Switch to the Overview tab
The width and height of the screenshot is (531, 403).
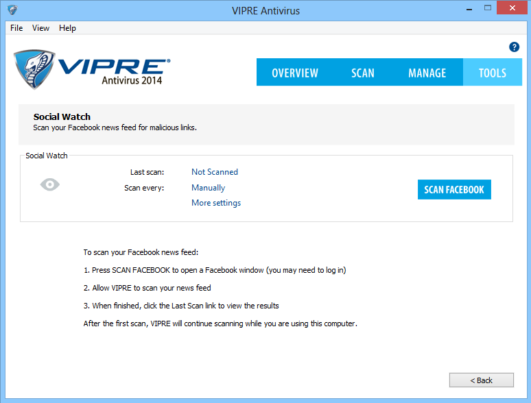point(295,73)
